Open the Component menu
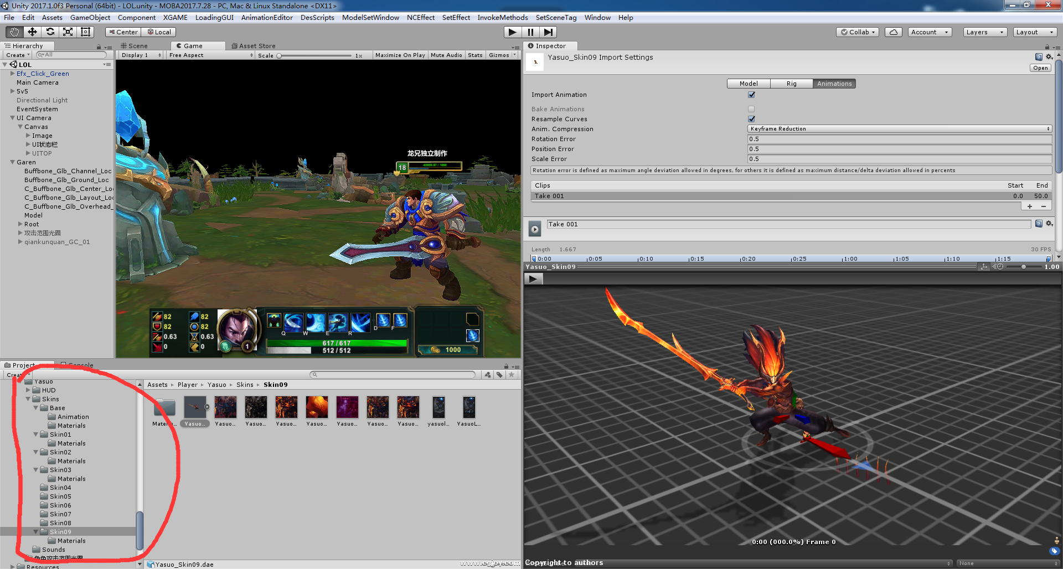The width and height of the screenshot is (1063, 569). (x=137, y=18)
